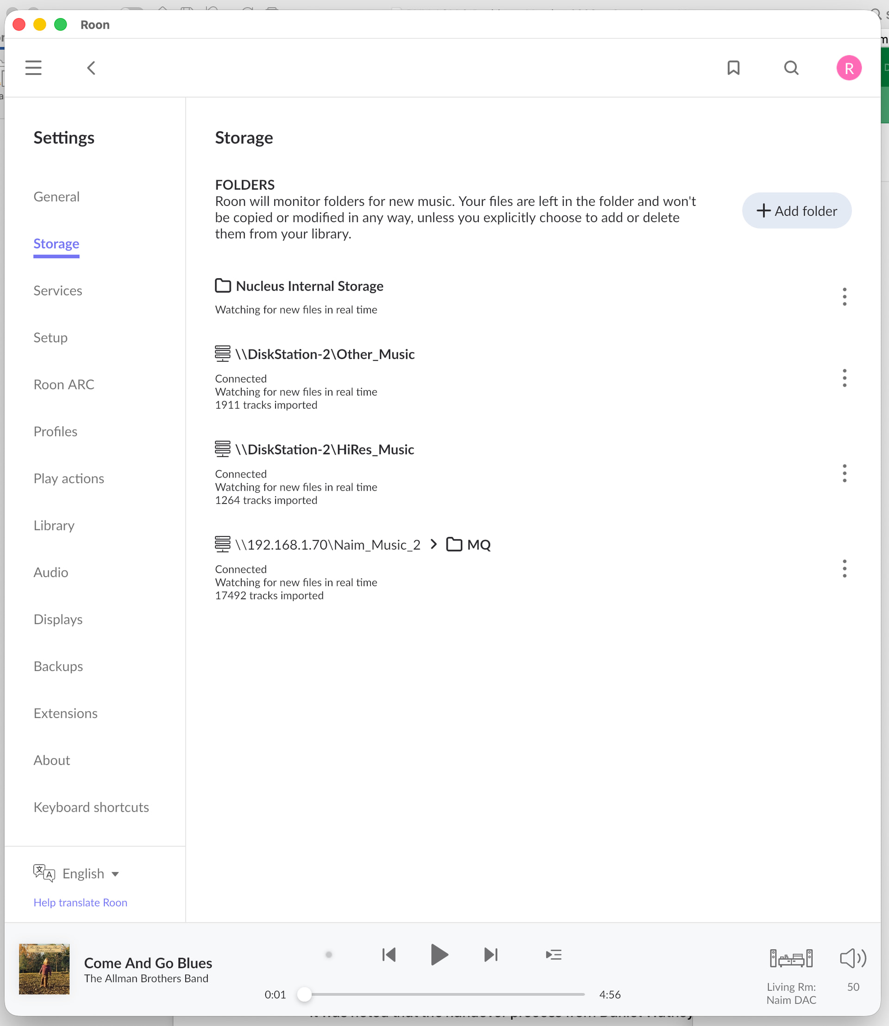This screenshot has width=889, height=1026.
Task: Open the bookmarks icon
Action: coord(733,68)
